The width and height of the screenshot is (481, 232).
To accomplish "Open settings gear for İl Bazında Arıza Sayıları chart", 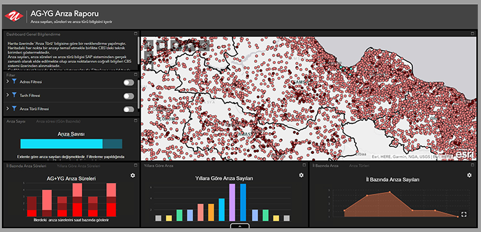I will 470,175.
